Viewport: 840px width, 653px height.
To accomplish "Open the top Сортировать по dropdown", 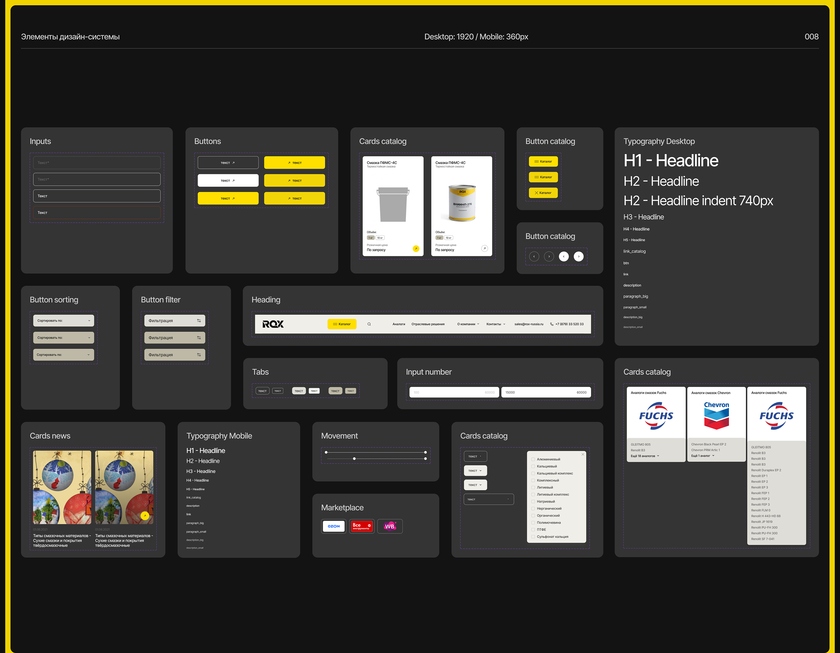I will [x=64, y=320].
